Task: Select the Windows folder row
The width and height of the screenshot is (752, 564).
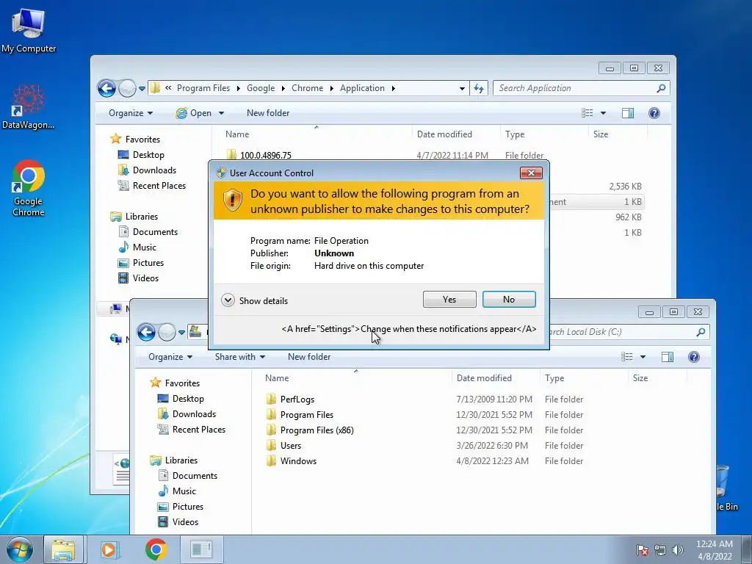Action: pos(298,461)
